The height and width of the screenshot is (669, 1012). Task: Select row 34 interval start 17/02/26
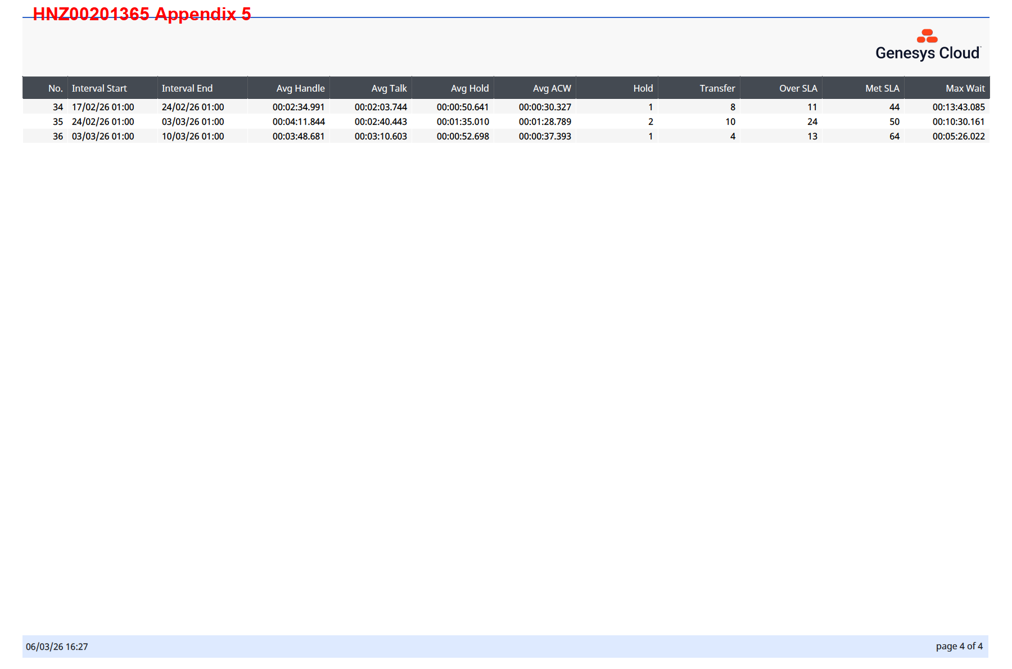103,107
